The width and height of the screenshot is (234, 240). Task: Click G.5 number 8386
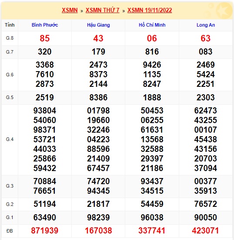[98, 97]
